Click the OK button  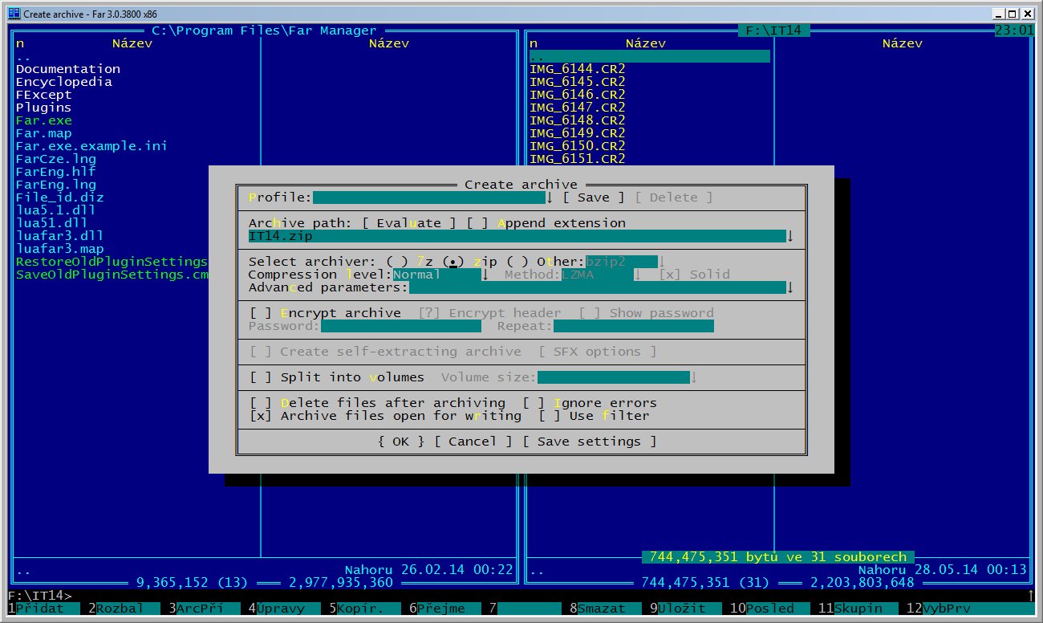coord(401,442)
